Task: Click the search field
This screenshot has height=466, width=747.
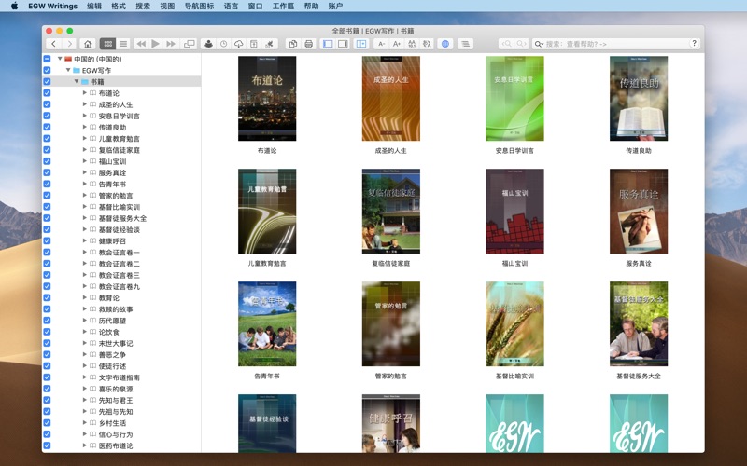Action: [x=616, y=44]
